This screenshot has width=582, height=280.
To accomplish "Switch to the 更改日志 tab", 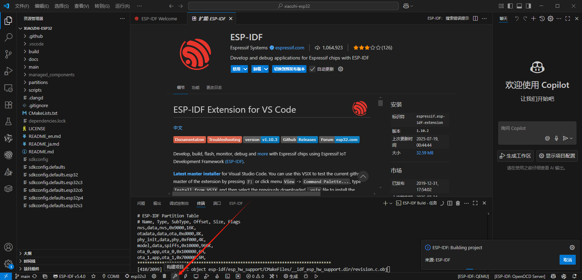I will [214, 87].
